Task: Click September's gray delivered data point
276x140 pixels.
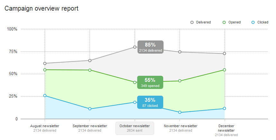Action: [x=90, y=60]
